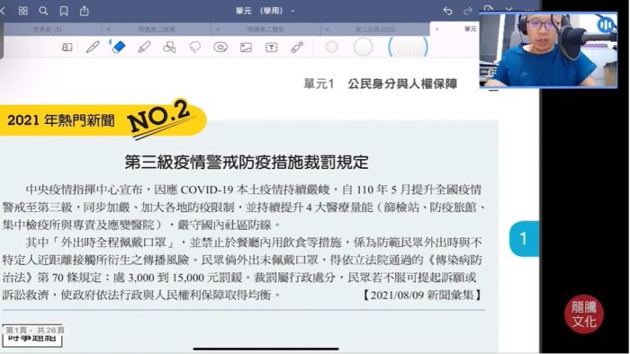Click the source note 2021/08/09 新聞彙集
The width and height of the screenshot is (630, 354).
(422, 295)
